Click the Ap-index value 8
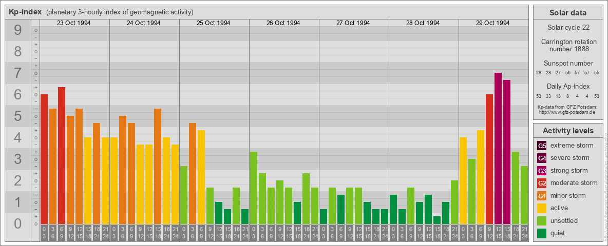 (567, 96)
